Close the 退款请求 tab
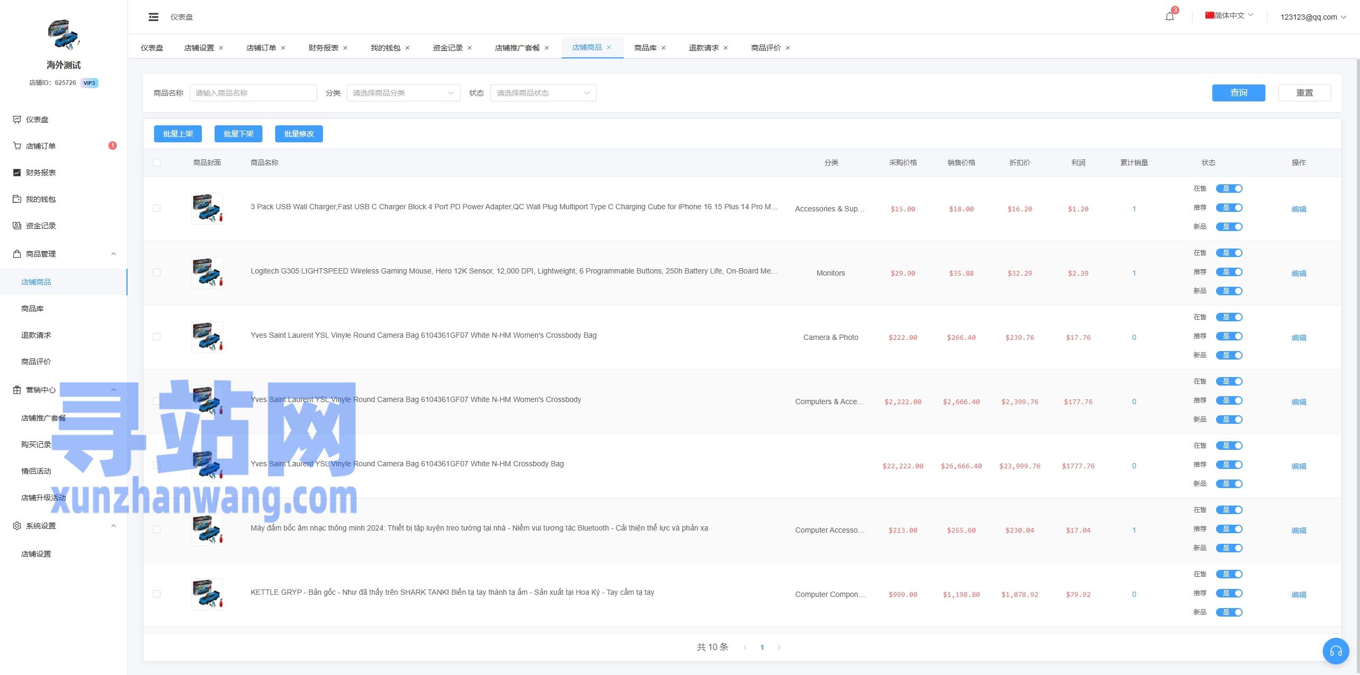This screenshot has height=675, width=1360. 726,48
